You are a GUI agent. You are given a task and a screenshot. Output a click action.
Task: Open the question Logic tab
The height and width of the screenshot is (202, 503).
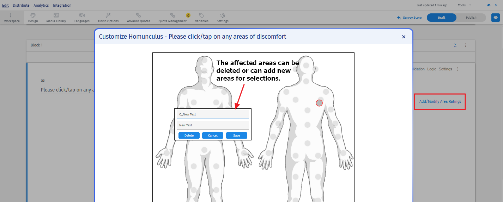tap(432, 69)
